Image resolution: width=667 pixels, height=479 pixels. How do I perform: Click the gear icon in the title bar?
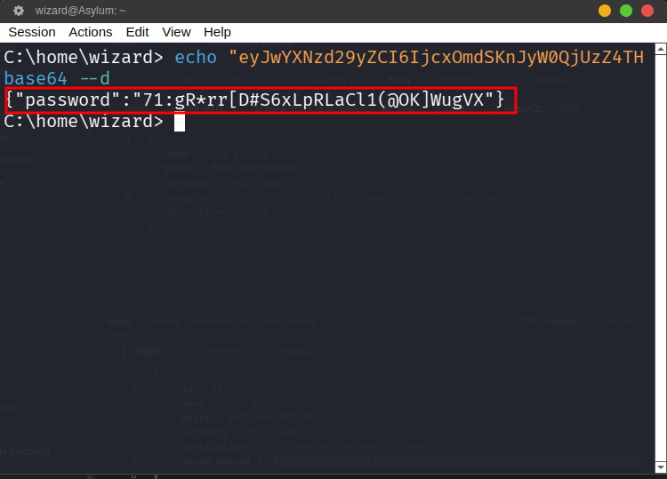19,11
